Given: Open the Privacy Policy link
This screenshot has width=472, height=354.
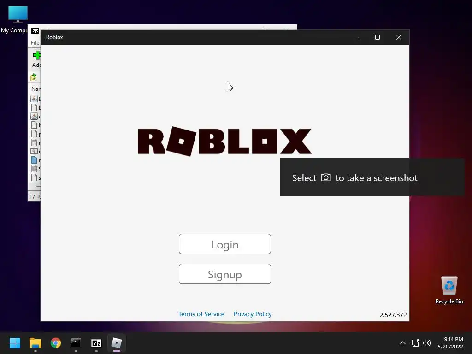Looking at the screenshot, I should coord(253,314).
